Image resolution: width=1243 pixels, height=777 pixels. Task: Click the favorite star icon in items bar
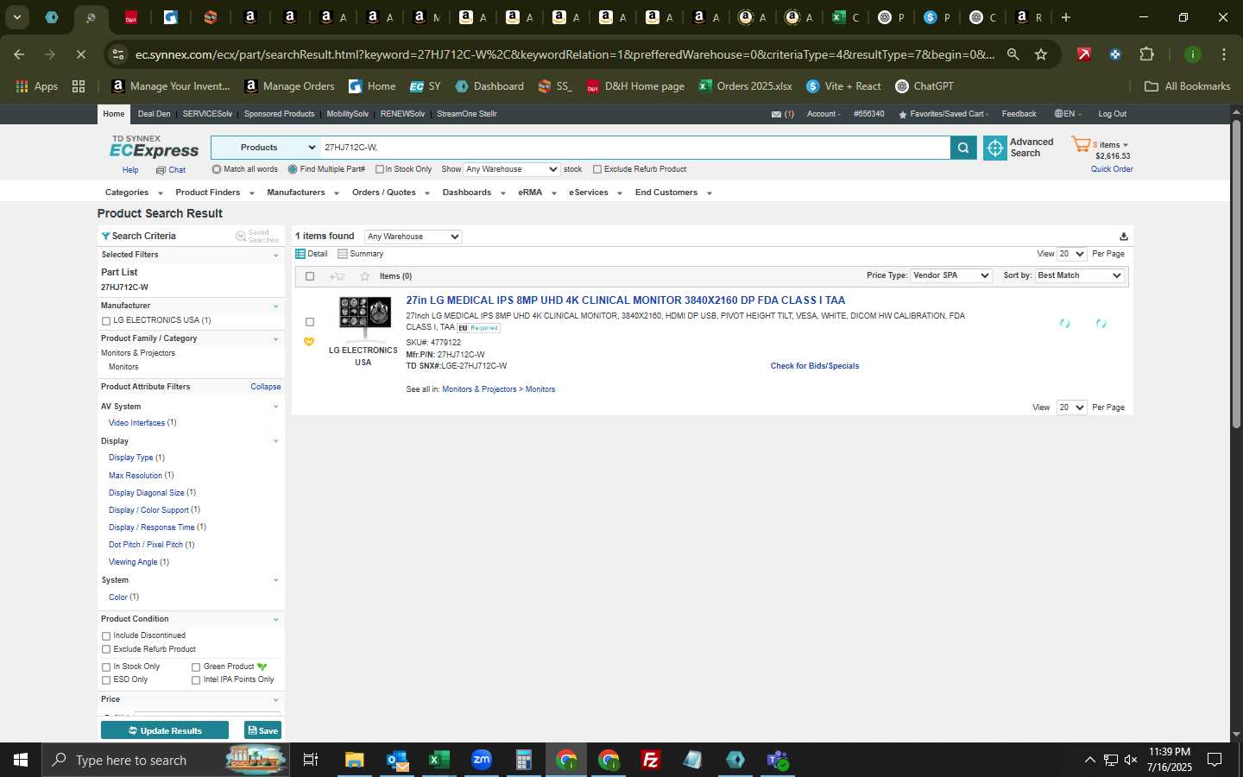(x=365, y=276)
